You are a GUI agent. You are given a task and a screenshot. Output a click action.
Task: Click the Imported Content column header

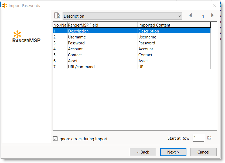click(174, 25)
